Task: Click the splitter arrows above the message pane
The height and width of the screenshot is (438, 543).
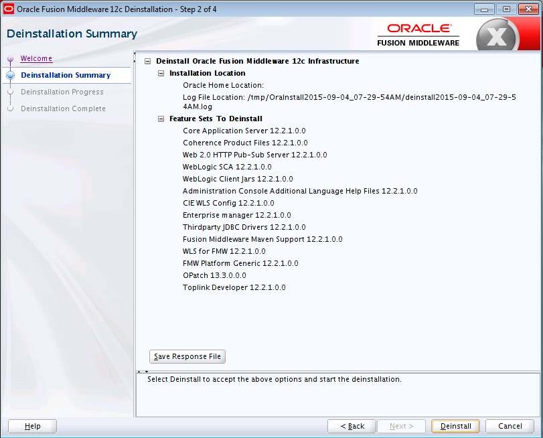Action: click(143, 372)
